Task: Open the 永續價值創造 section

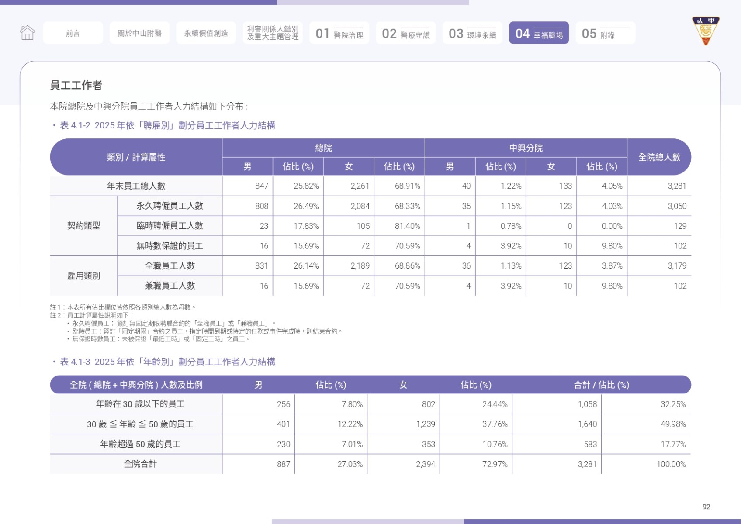Action: click(x=206, y=33)
